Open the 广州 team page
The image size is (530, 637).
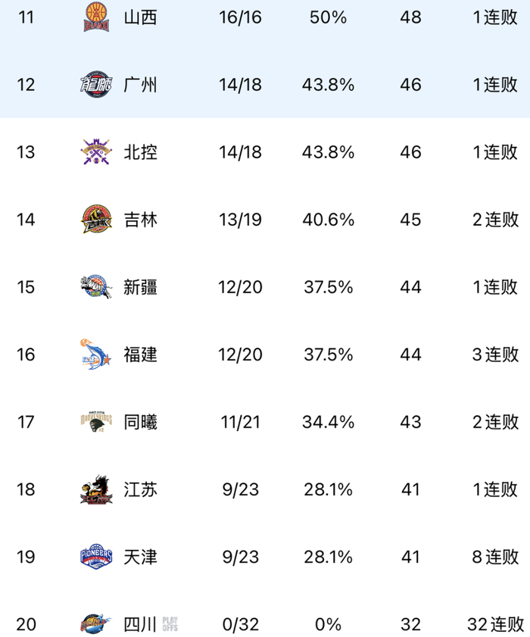coord(140,85)
